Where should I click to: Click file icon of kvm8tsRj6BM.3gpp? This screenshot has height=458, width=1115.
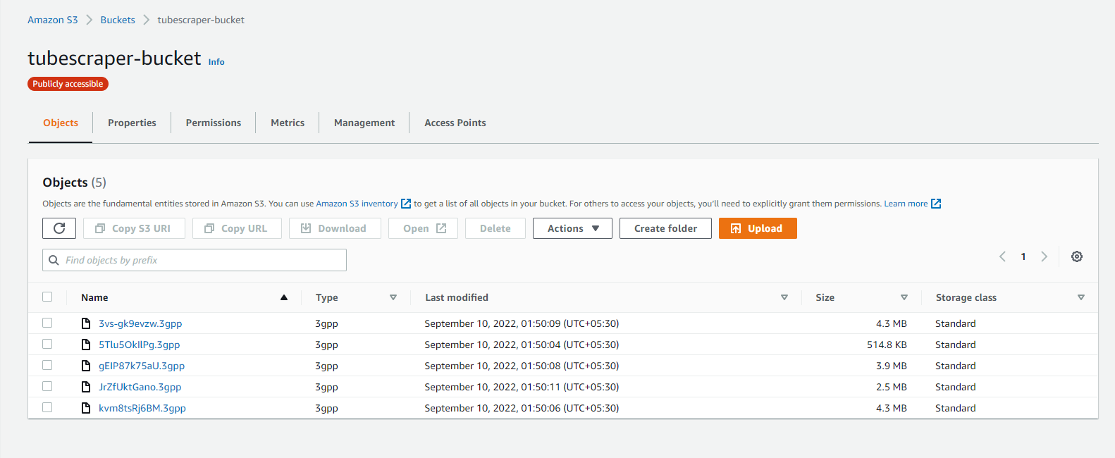[86, 408]
